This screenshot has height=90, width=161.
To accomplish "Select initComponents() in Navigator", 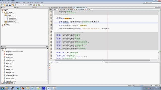I will 9,54.
